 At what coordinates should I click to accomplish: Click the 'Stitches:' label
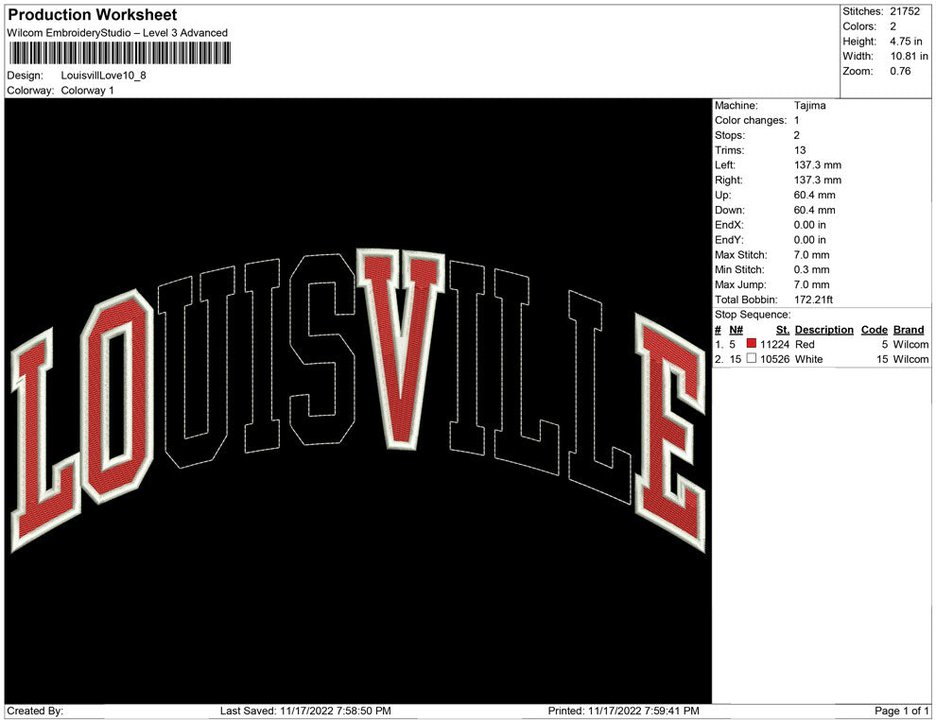click(863, 11)
